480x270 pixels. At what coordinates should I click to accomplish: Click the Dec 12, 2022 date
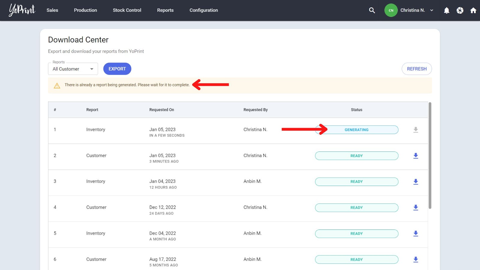click(163, 207)
